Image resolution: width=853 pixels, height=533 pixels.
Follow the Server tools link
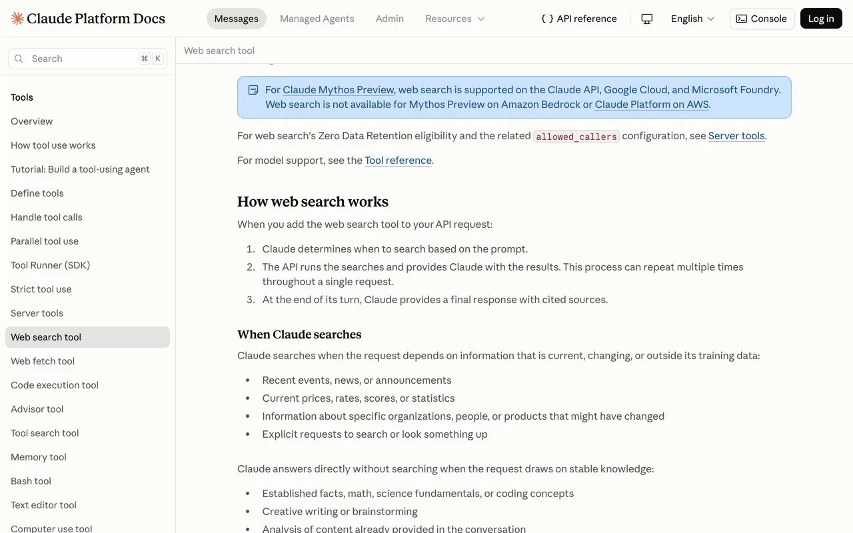click(736, 136)
